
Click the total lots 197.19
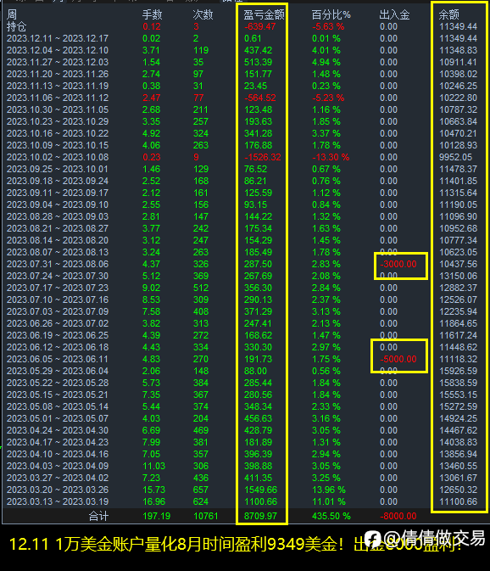pos(157,516)
